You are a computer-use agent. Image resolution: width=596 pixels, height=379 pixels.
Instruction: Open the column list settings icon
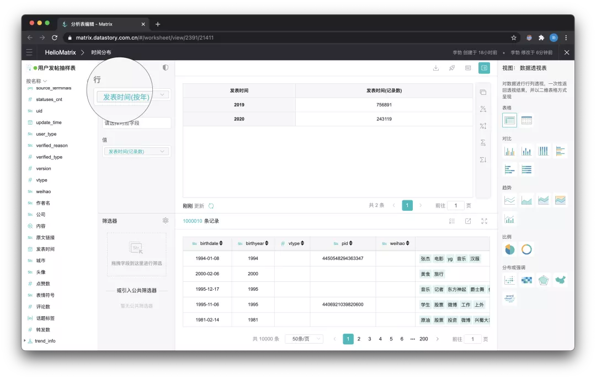pyautogui.click(x=452, y=221)
